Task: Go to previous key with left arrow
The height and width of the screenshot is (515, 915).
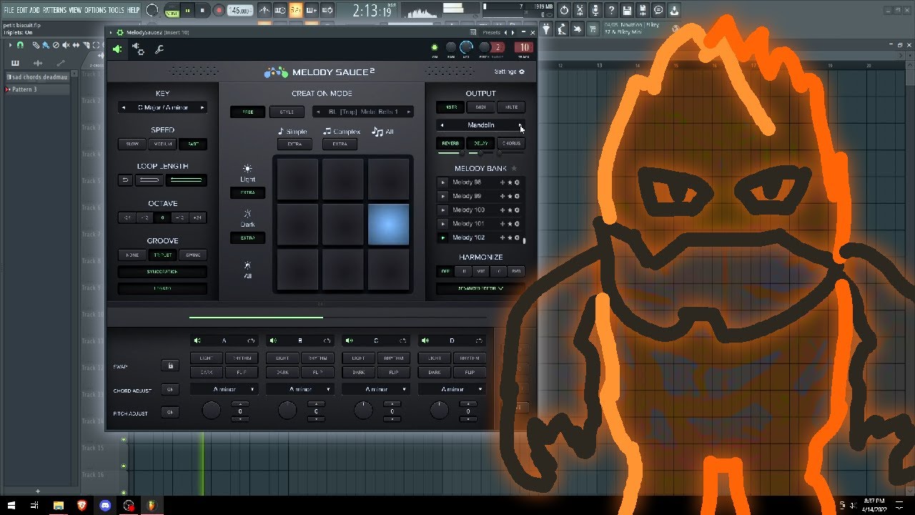Action: tap(124, 108)
